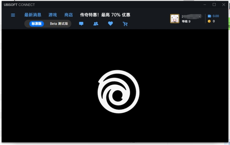Open the 商店 store tab
The width and height of the screenshot is (230, 145).
[69, 15]
